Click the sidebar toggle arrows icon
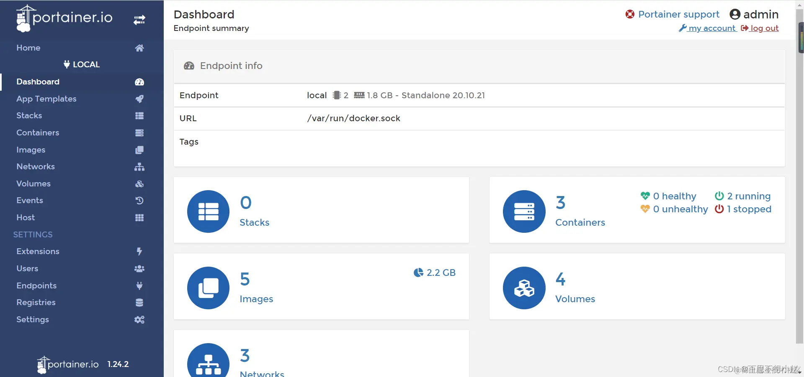 (139, 20)
